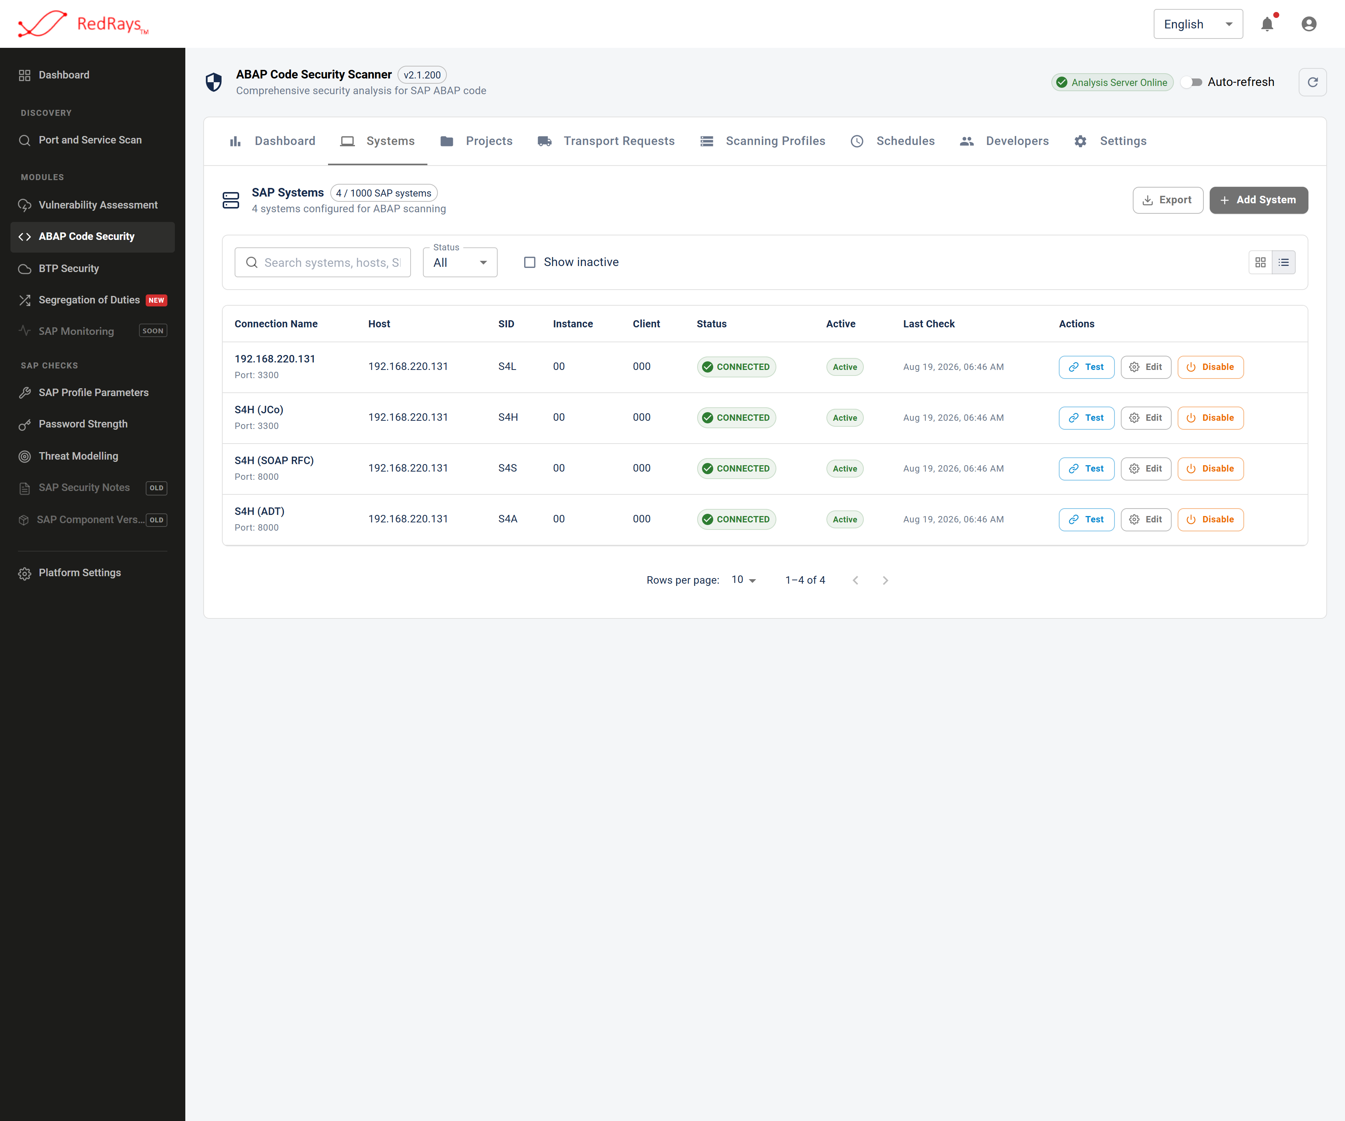Click the search magnifier icon
This screenshot has width=1345, height=1121.
click(x=252, y=263)
